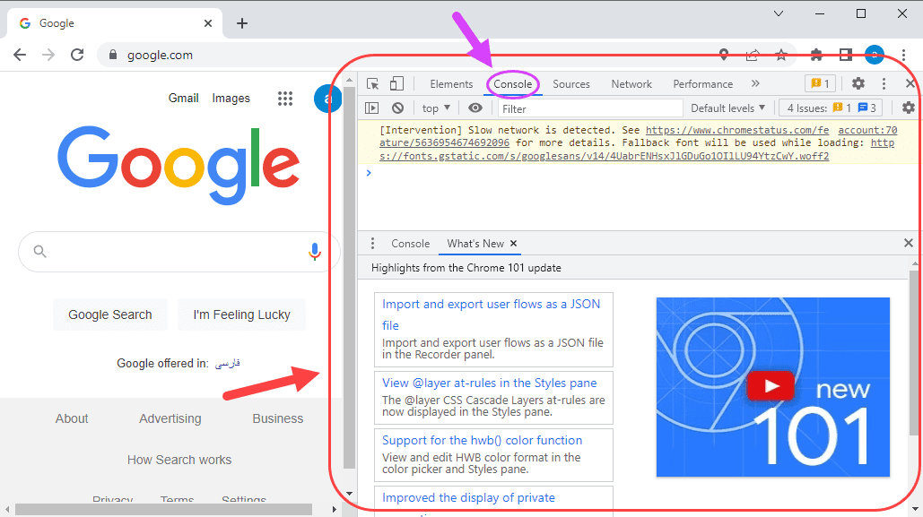923x517 pixels.
Task: Click the 4 Issues counter button
Action: [x=831, y=108]
